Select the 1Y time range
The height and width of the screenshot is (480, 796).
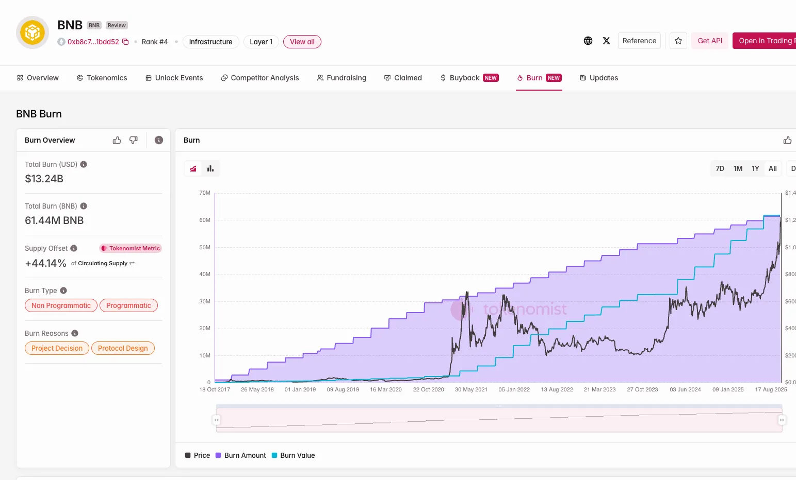pos(755,168)
